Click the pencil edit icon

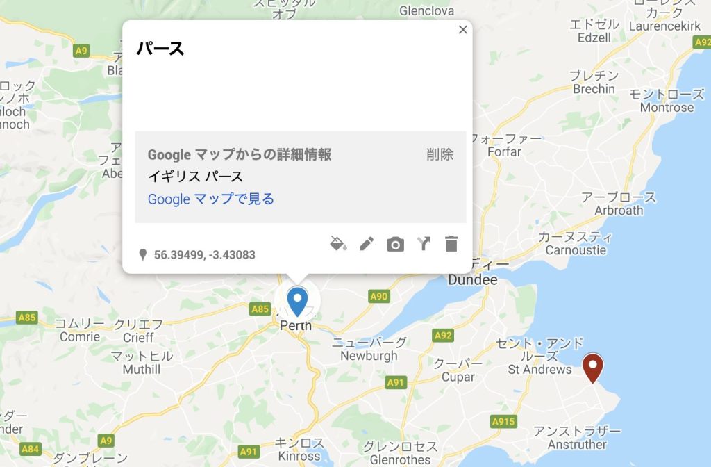click(367, 244)
